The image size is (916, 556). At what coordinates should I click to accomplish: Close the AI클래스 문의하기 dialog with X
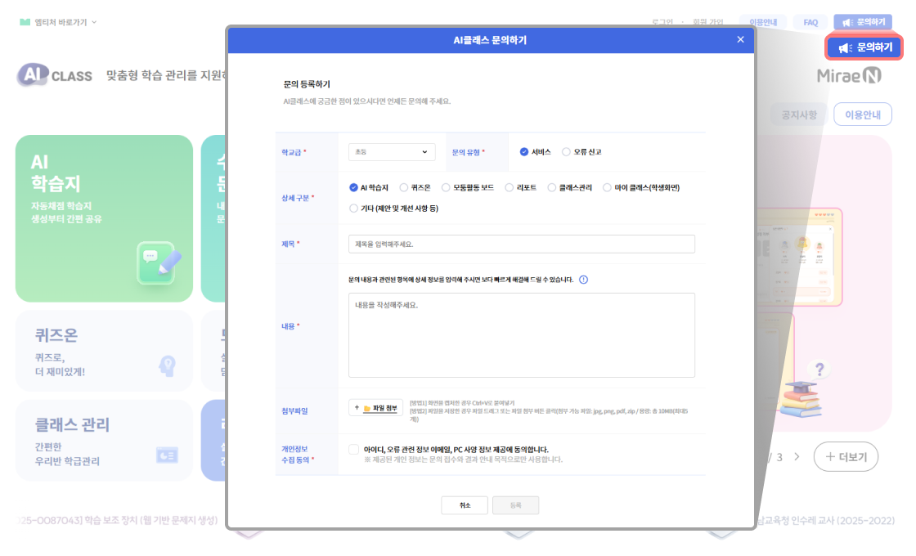click(740, 39)
